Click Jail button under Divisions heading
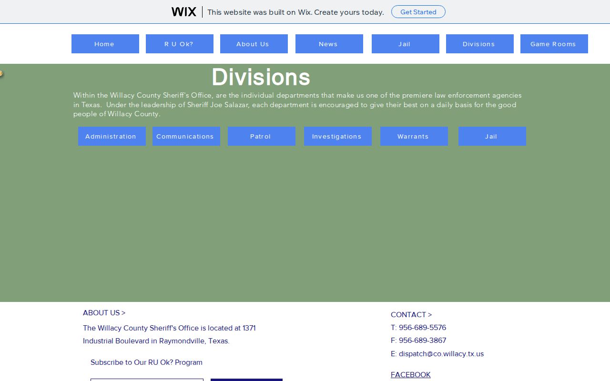This screenshot has width=610, height=381. [x=492, y=136]
